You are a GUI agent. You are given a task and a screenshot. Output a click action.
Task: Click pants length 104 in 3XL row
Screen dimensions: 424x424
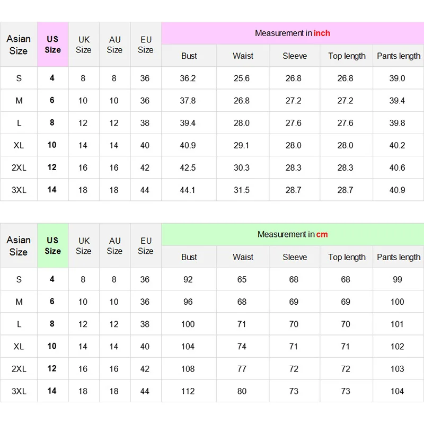[397, 391]
